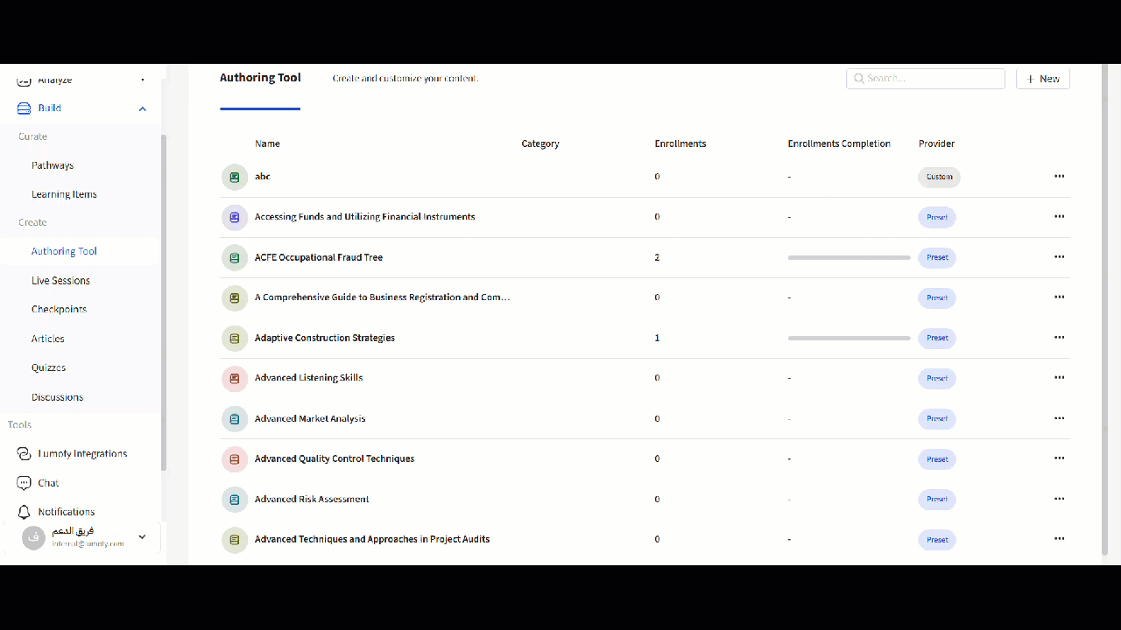
Task: Click the Lumofy Integrations icon
Action: [25, 453]
